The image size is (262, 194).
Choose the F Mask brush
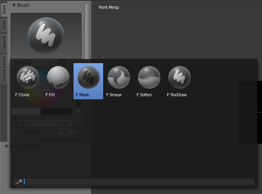tap(88, 81)
